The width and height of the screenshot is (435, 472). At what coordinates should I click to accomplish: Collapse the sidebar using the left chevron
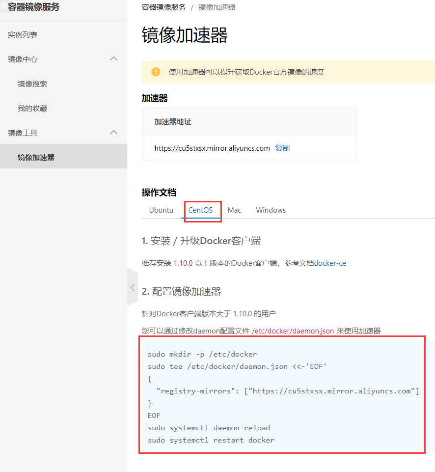133,287
